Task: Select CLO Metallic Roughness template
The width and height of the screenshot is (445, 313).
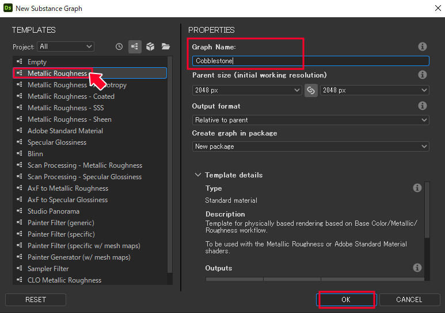Action: coord(90,280)
